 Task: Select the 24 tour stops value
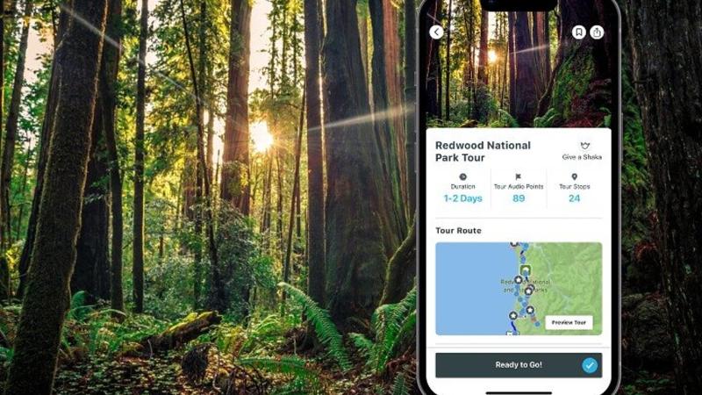click(575, 198)
